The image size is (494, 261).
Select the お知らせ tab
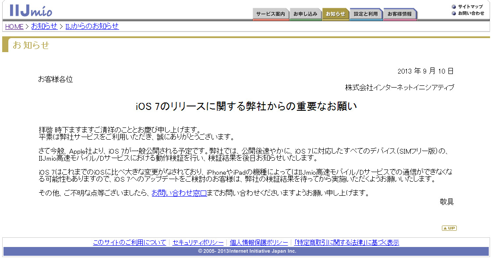(335, 14)
